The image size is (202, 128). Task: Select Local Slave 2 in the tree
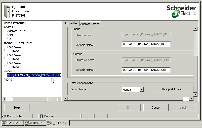click(15, 55)
